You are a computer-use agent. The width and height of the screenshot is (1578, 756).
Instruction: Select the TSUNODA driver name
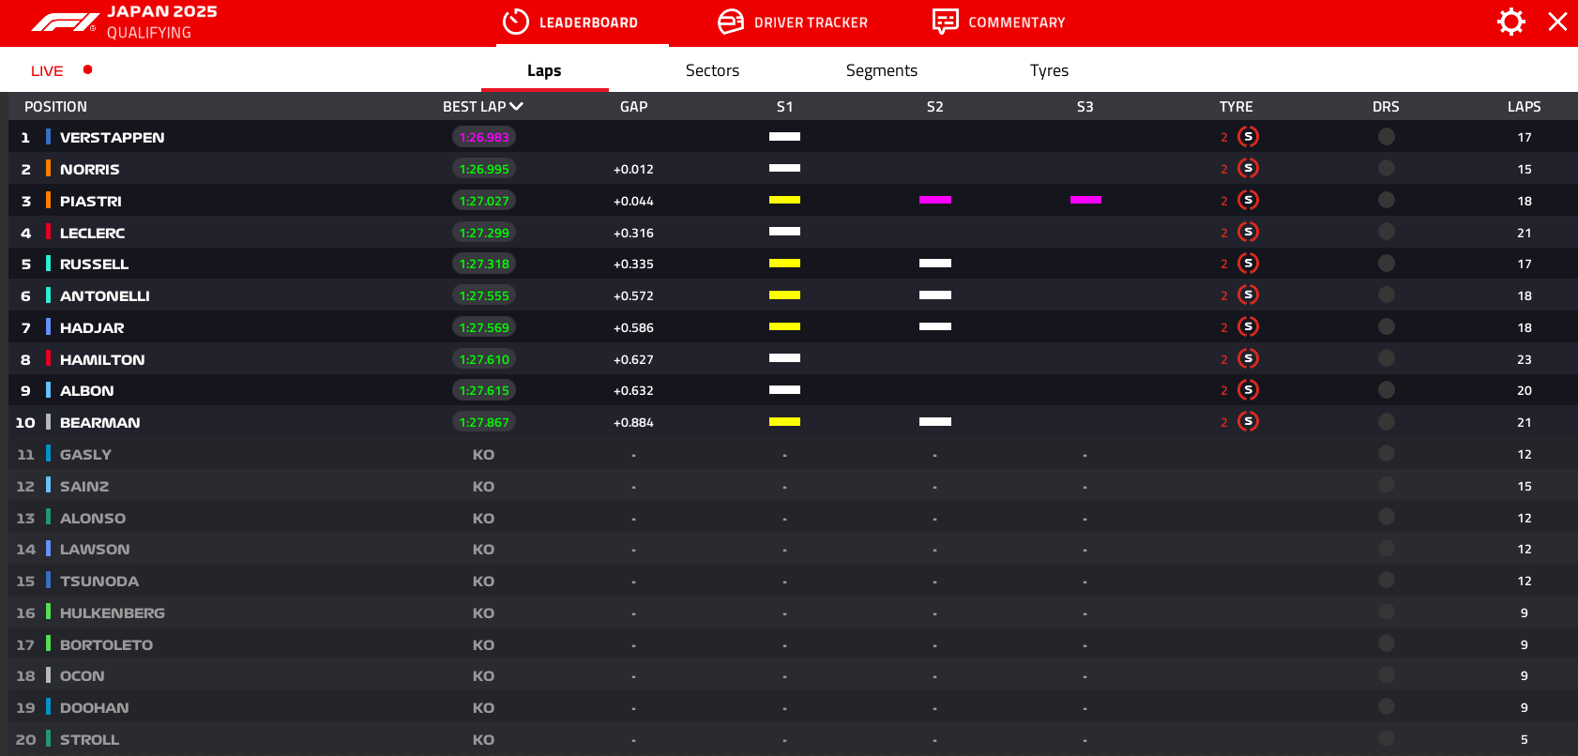[x=99, y=581]
